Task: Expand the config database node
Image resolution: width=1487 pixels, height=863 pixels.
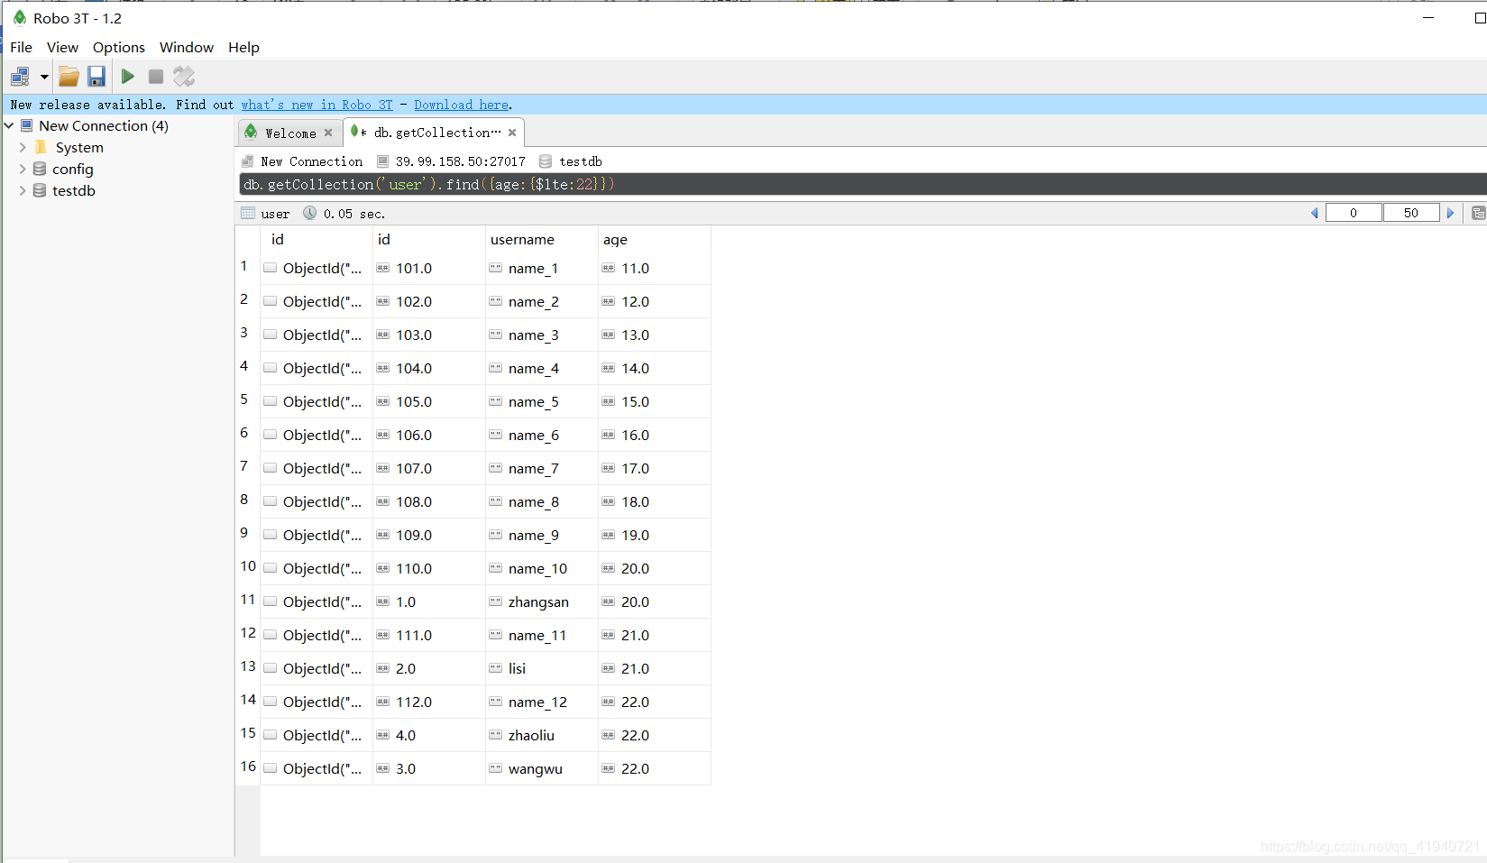Action: (23, 169)
